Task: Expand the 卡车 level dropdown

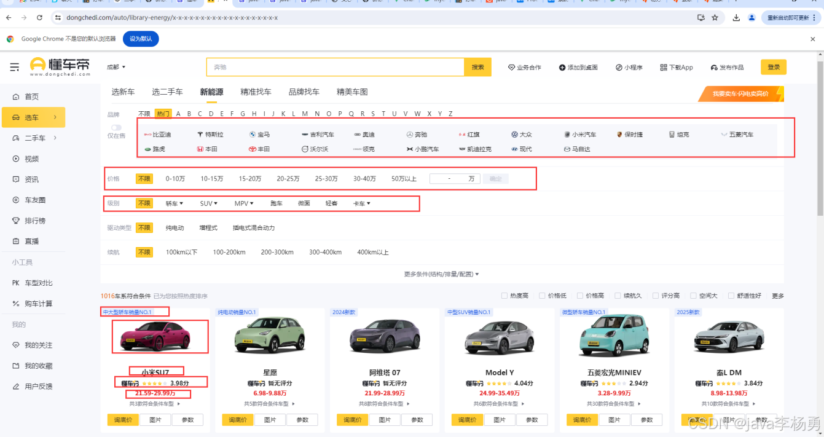Action: [362, 203]
